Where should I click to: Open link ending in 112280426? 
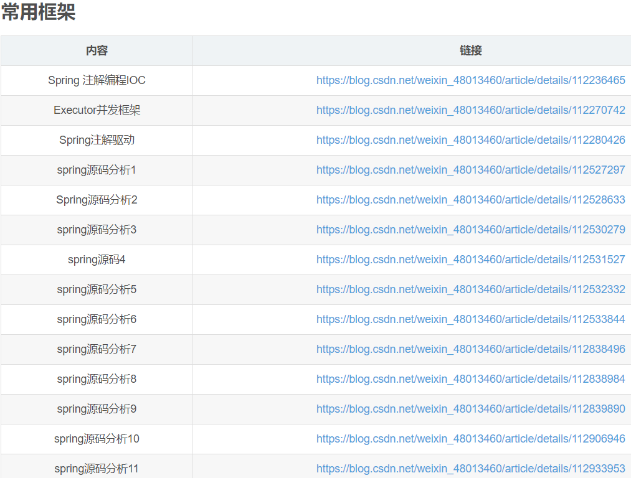pyautogui.click(x=470, y=140)
